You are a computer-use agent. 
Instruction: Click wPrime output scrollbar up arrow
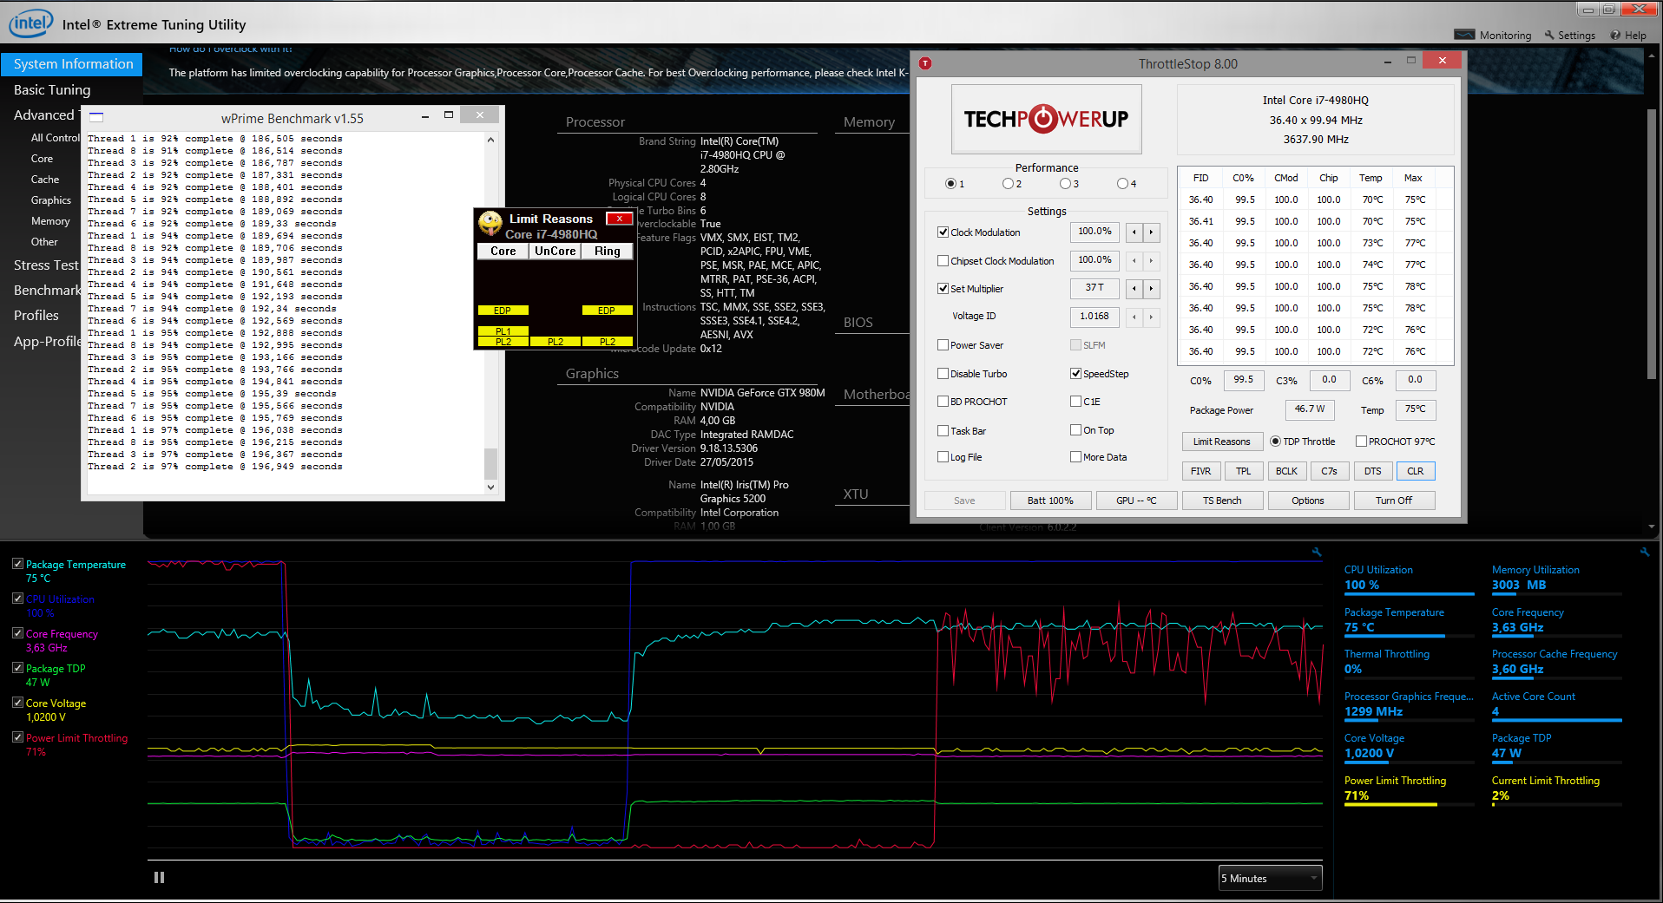coord(490,140)
